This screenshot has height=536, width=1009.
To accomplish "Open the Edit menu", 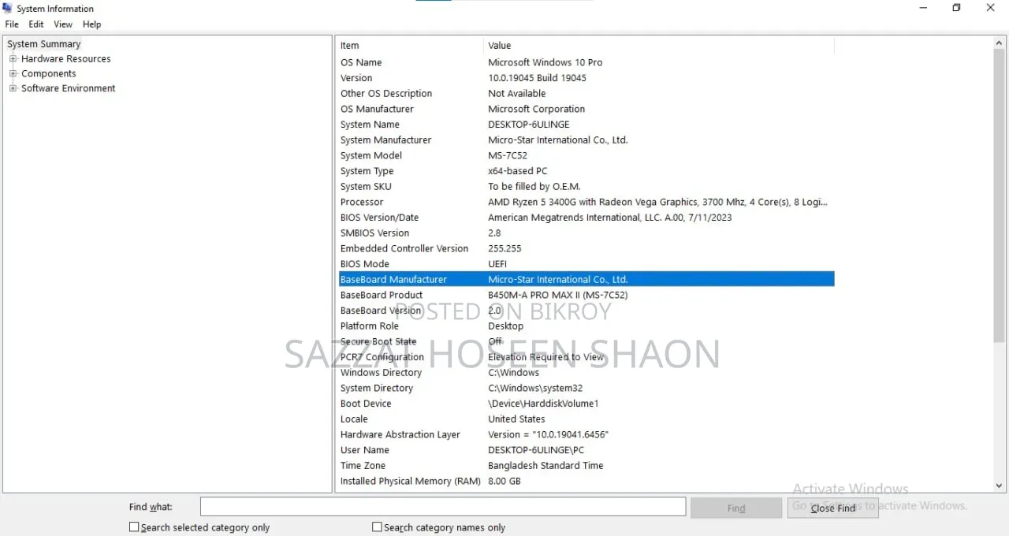I will point(36,24).
